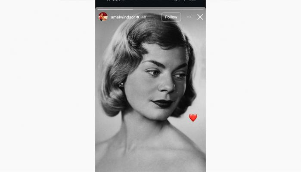Image resolution: width=301 pixels, height=172 pixels.
Task: Tap the pearl earring in the portrait
Action: 121,85
